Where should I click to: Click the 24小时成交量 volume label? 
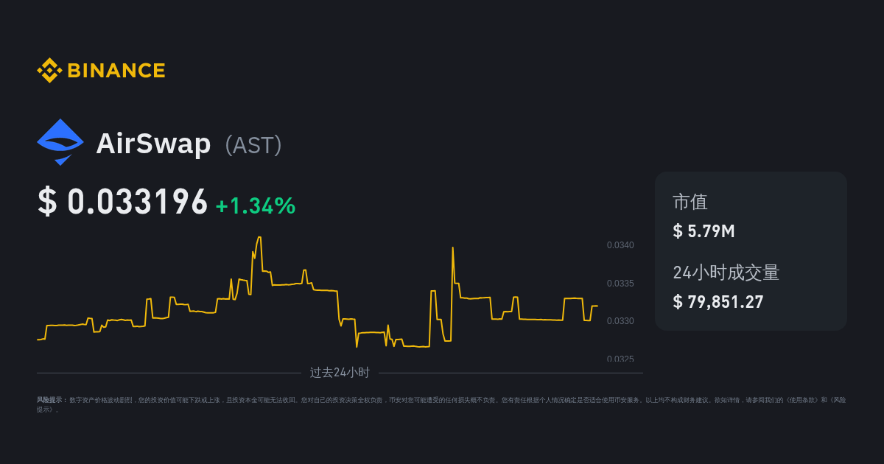tap(726, 273)
